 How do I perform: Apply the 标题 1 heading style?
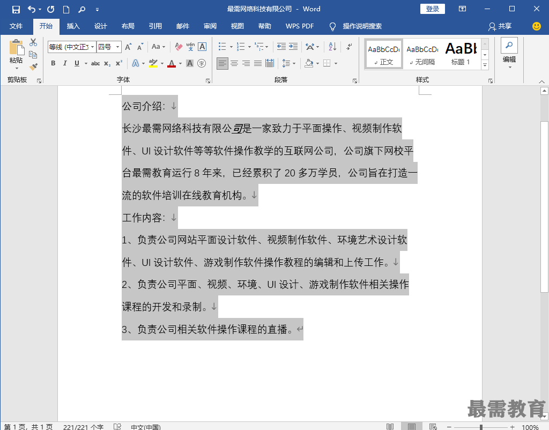tap(461, 54)
